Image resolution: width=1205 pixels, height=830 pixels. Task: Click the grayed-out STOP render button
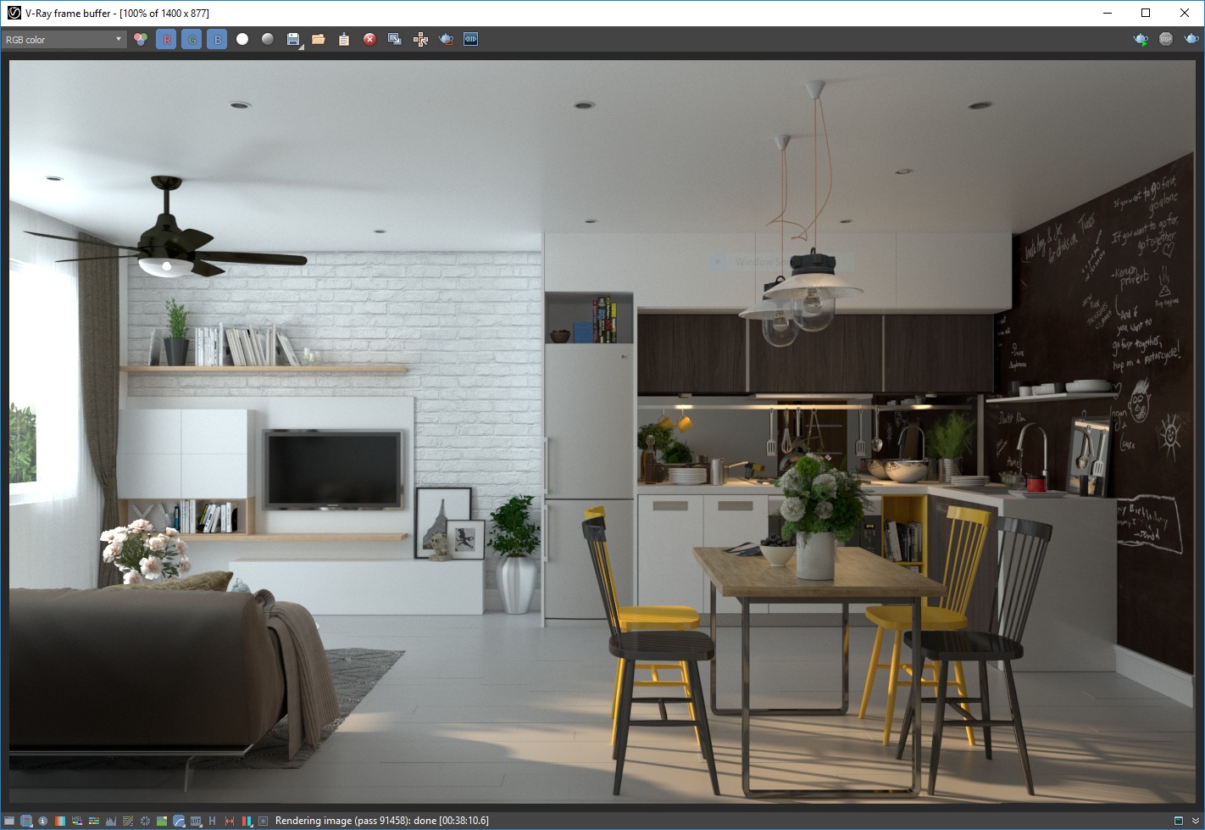(1166, 39)
